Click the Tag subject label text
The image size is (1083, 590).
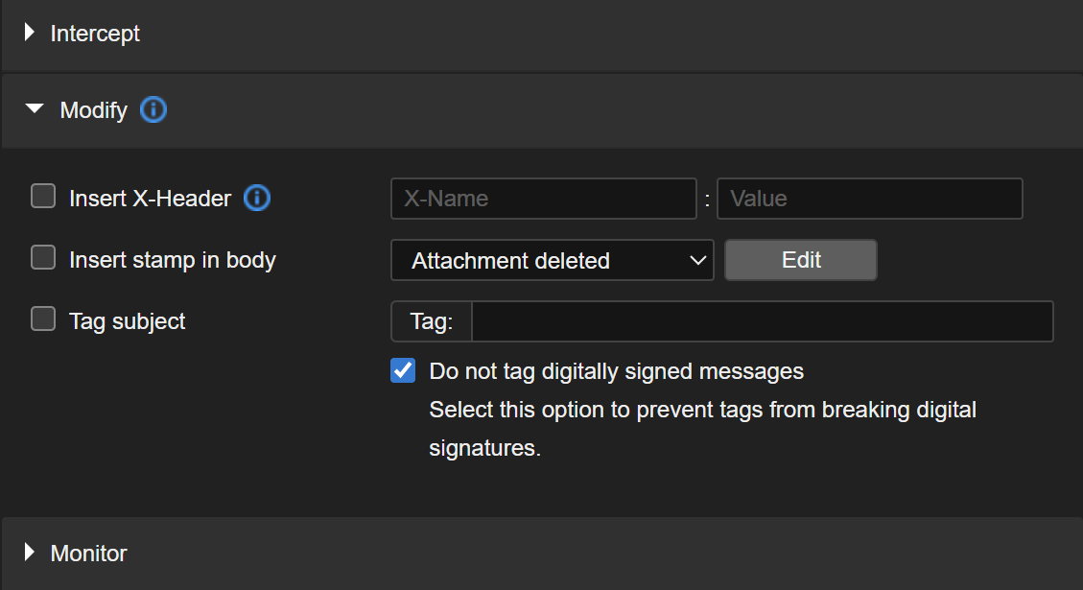(x=128, y=321)
